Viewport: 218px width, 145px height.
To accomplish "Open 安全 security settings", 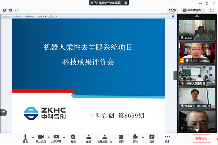I will pyautogui.click(x=73, y=138).
